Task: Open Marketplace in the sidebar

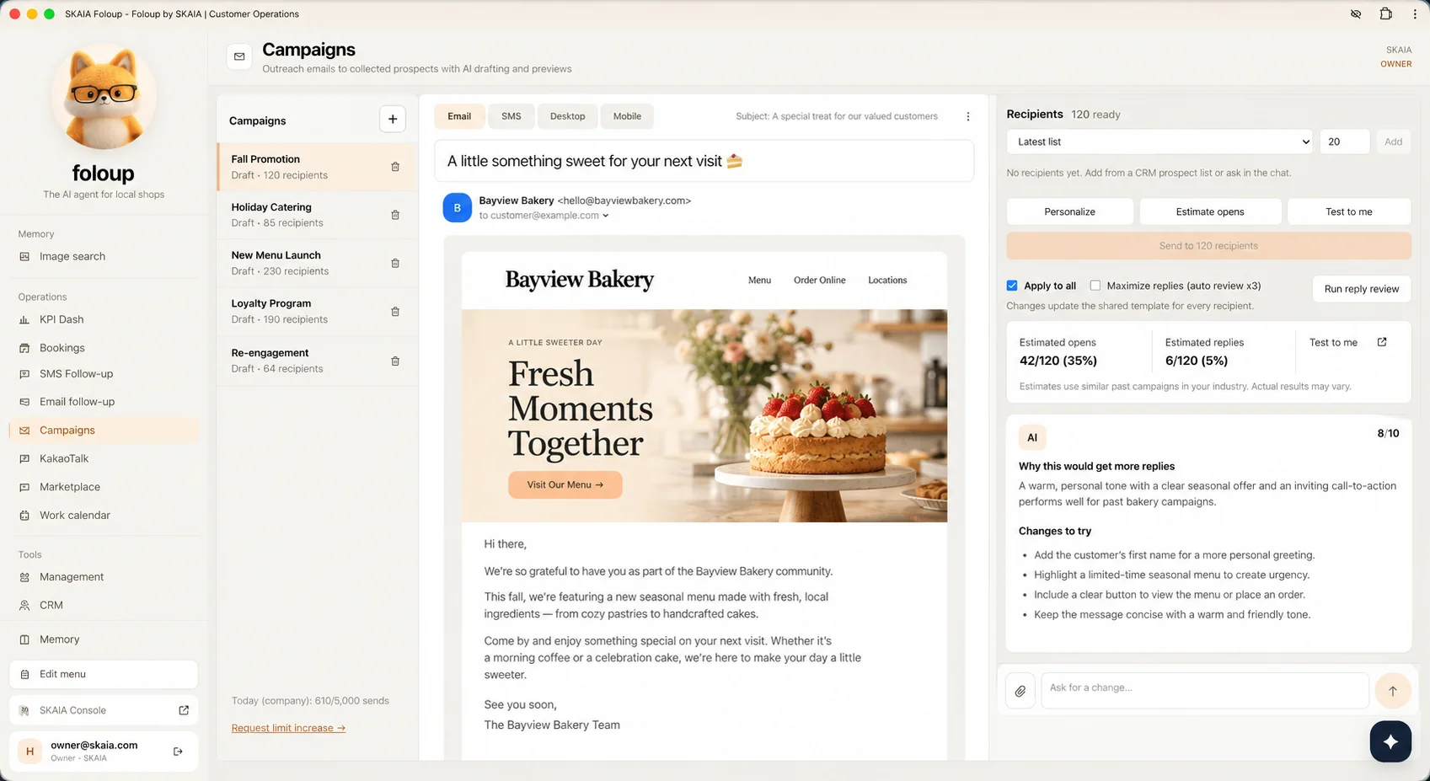Action: point(104,487)
